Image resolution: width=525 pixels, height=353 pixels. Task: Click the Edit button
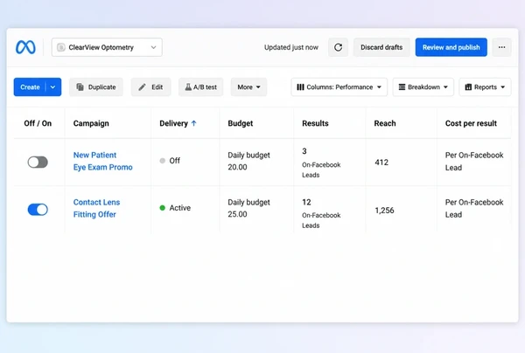pos(151,87)
